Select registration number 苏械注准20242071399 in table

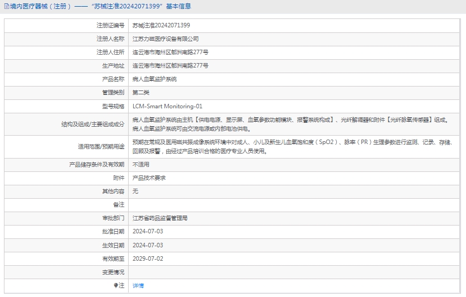[x=161, y=26]
